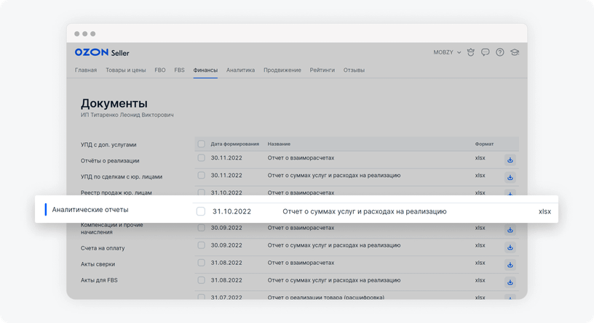The width and height of the screenshot is (594, 323).
Task: Tick checkbox in highlighted 31.10.2022 row
Action: click(201, 211)
